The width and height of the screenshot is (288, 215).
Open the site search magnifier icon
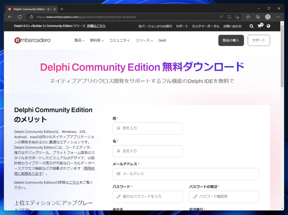[x=252, y=26]
